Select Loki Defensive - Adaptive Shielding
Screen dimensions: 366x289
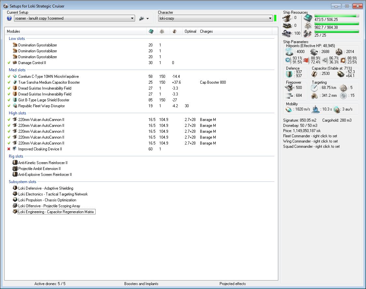click(x=46, y=188)
